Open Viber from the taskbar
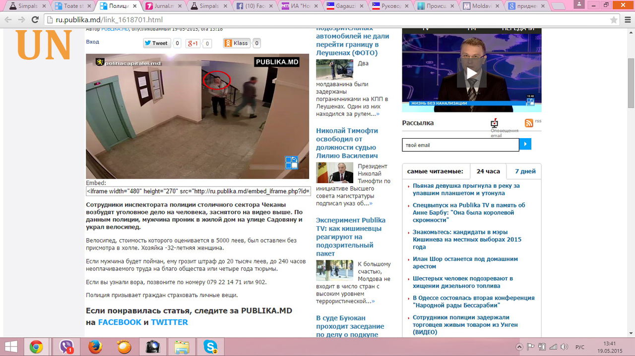 [66, 347]
